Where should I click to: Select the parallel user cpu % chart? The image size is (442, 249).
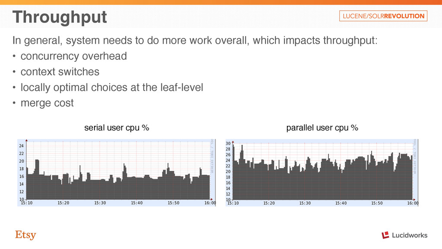click(x=322, y=172)
